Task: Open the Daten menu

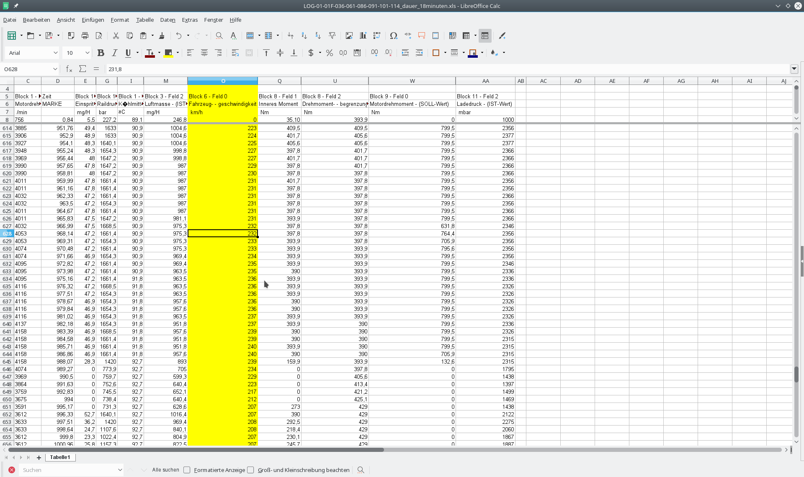Action: [x=167, y=20]
